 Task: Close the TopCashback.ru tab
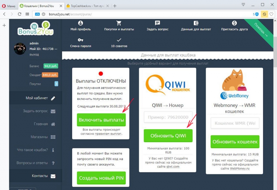point(108,6)
